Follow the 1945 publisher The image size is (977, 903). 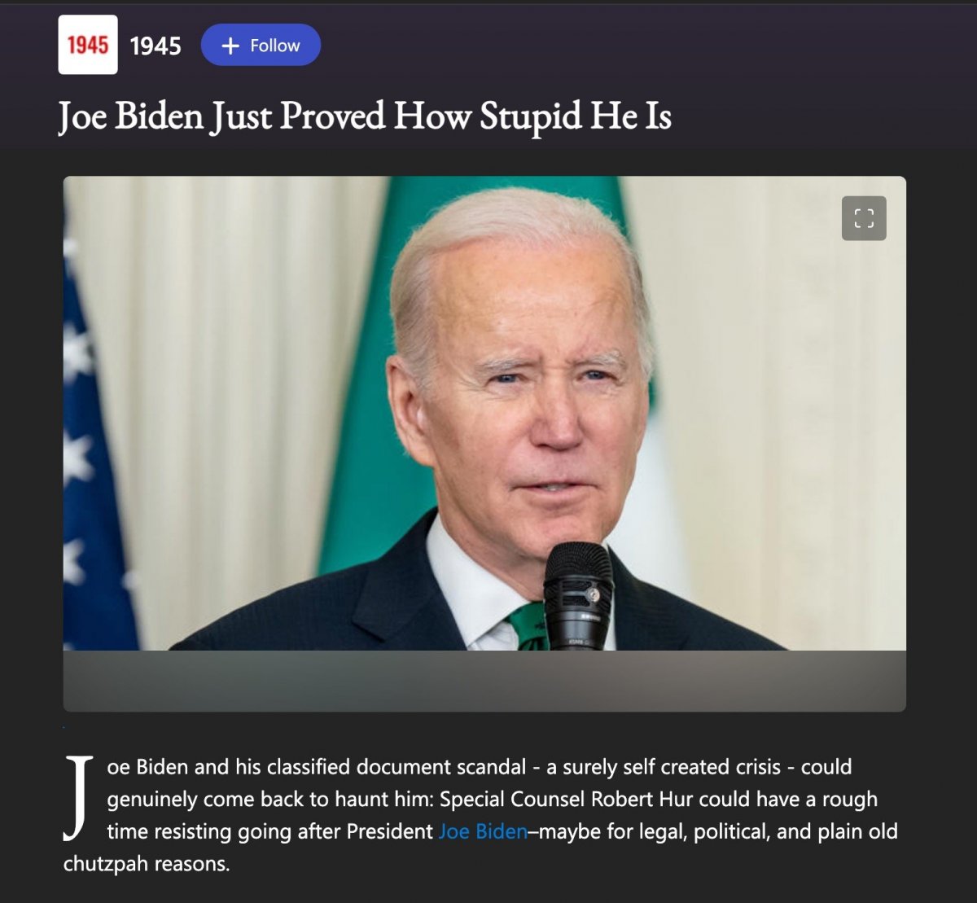261,46
